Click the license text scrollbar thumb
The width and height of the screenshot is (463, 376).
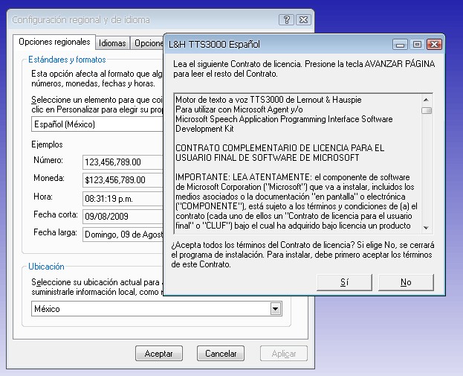point(427,110)
